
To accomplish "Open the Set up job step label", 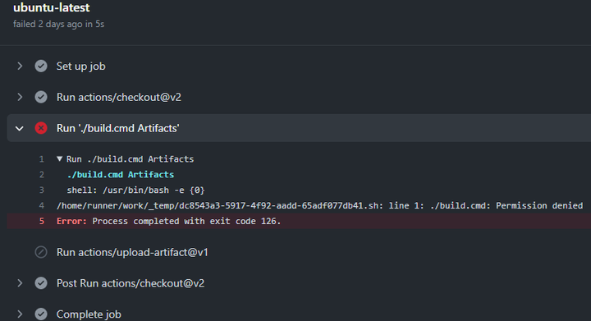I will click(x=81, y=66).
